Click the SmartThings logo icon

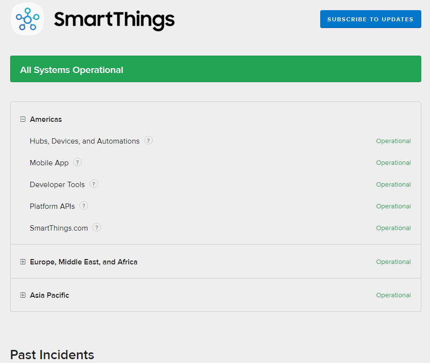[28, 19]
